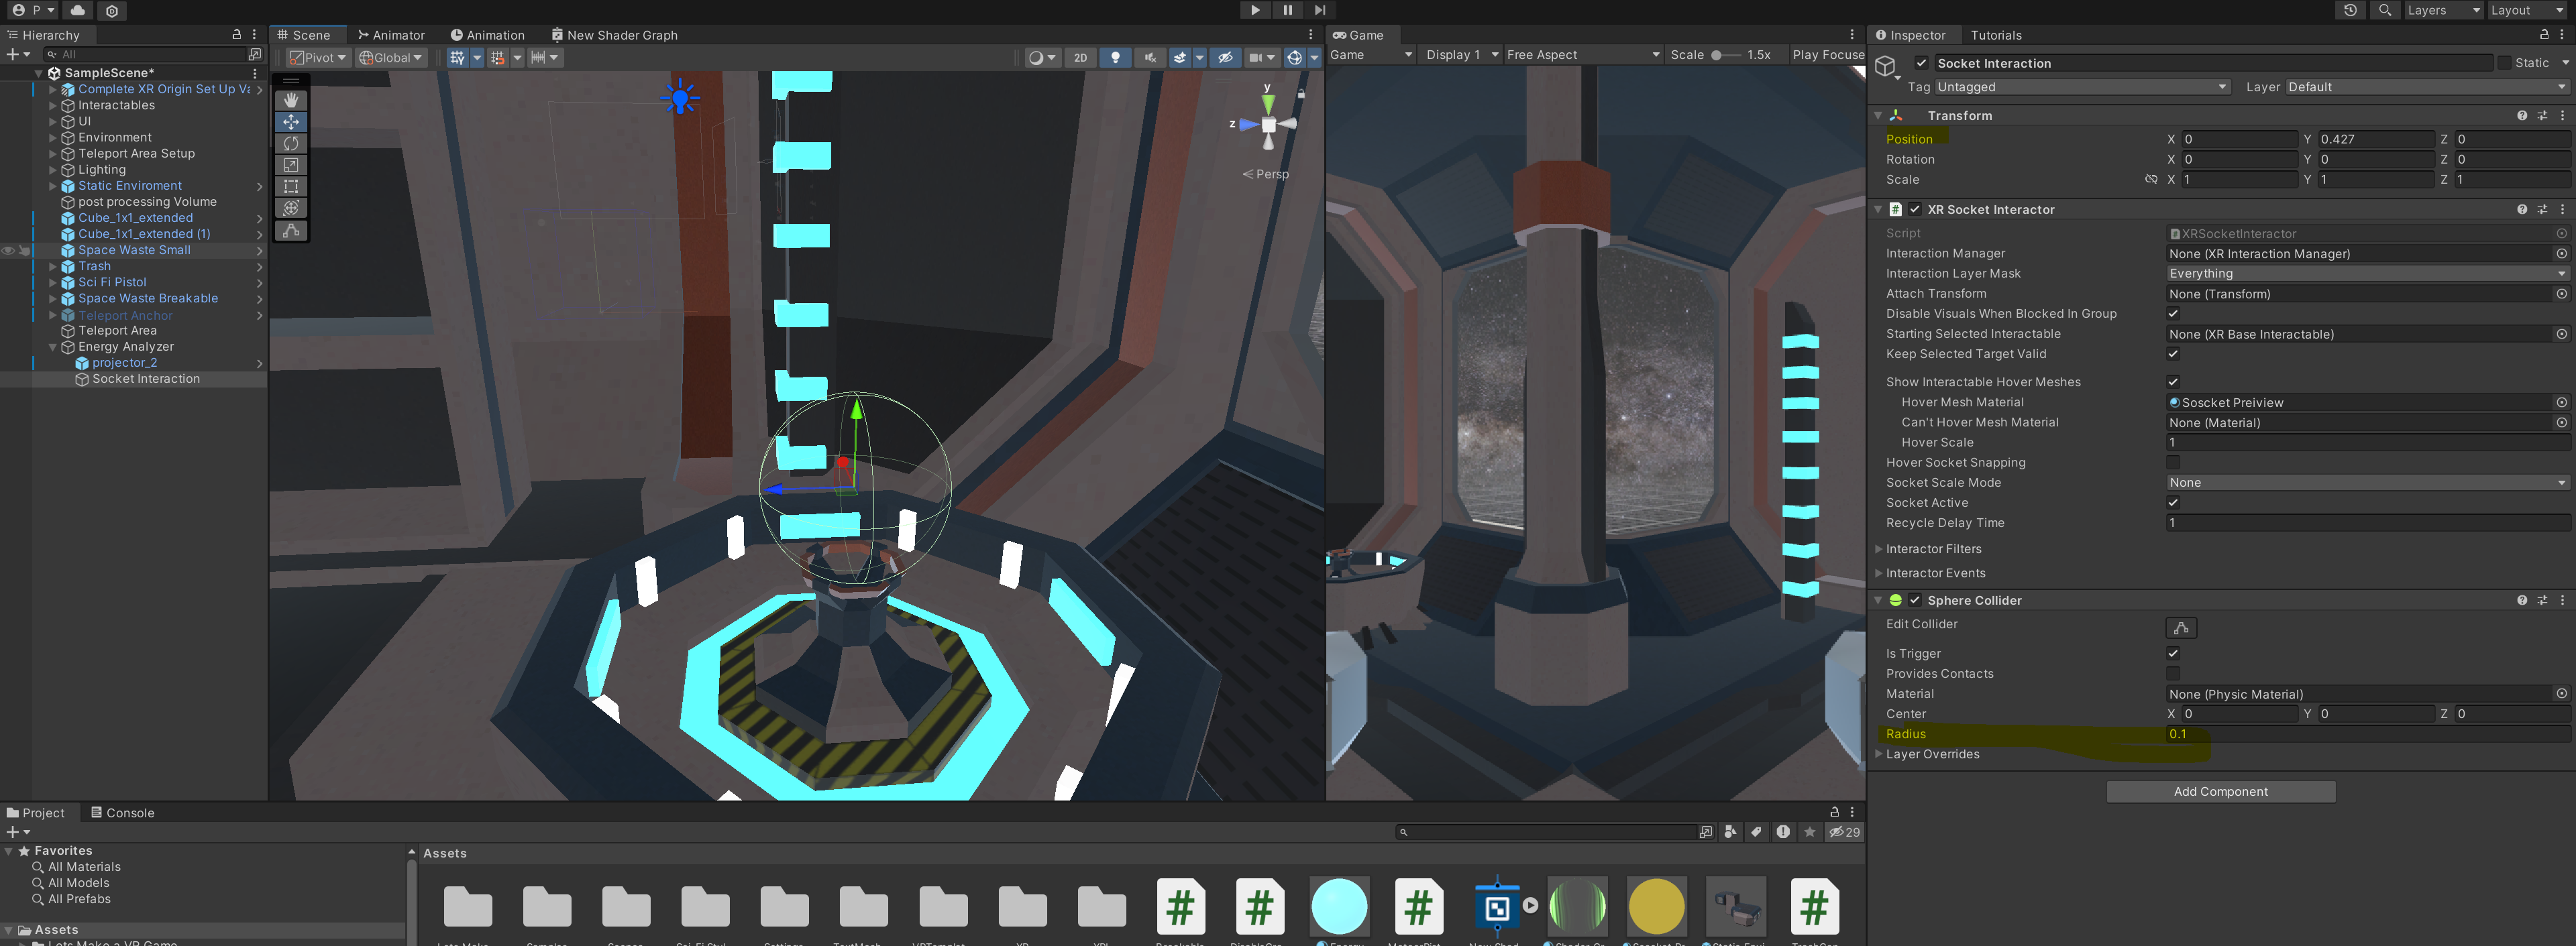The image size is (2576, 946).
Task: Click the Edit Collider button icon
Action: point(2181,628)
